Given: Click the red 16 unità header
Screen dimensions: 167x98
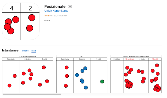Looking at the screenshot, I should point(155,59).
